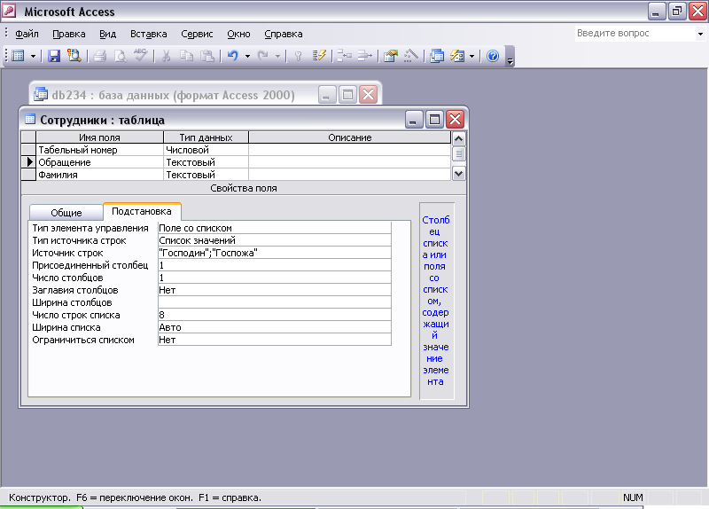709x509 pixels.
Task: Select the 'Табельный номер' field name cell
Action: point(99,150)
